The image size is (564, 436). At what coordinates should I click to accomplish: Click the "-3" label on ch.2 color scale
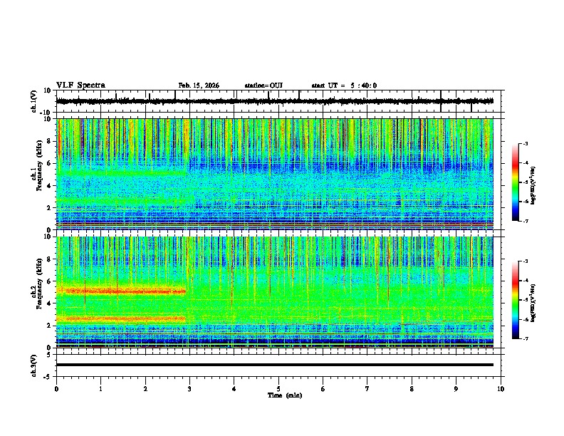coord(525,261)
